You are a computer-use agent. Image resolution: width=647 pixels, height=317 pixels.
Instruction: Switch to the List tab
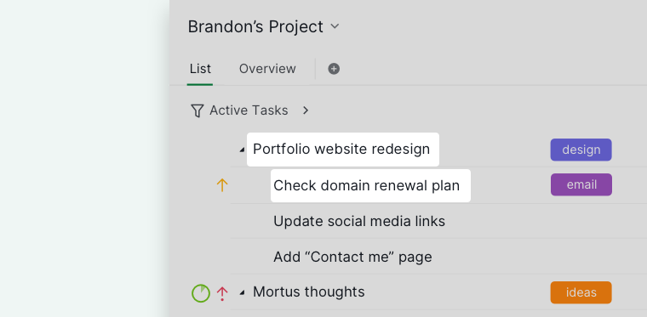coord(200,69)
